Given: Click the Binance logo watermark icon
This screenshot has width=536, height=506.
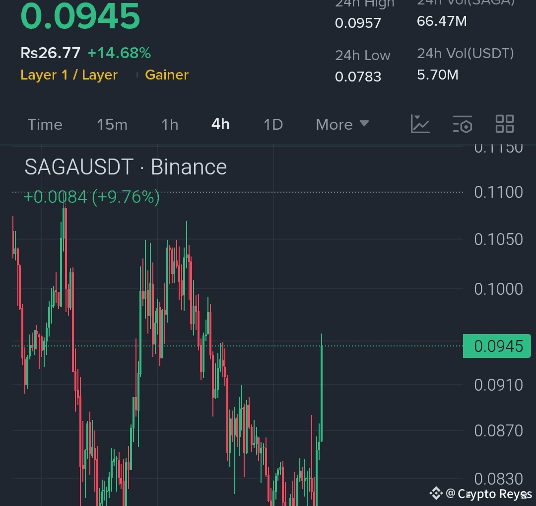Looking at the screenshot, I should (x=436, y=494).
